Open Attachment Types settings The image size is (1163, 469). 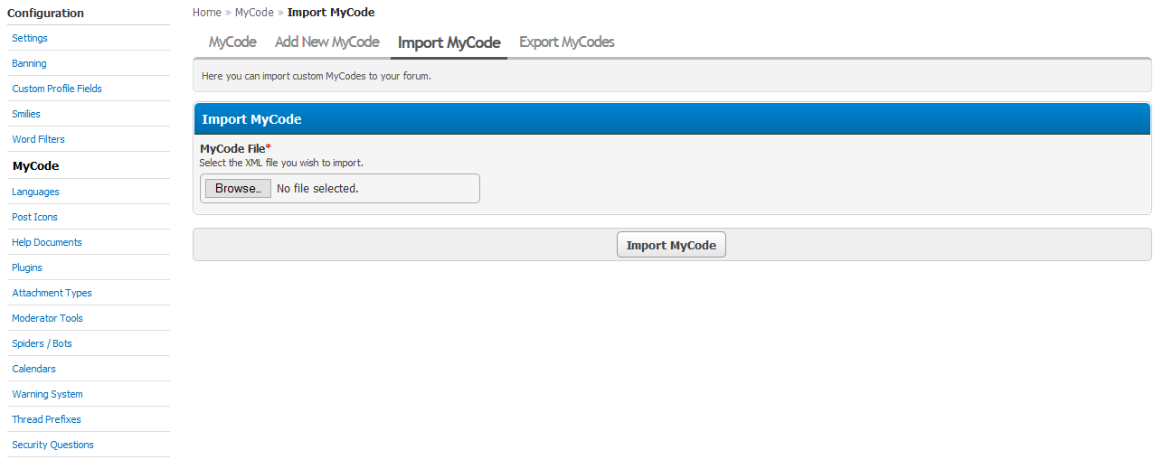[x=52, y=293]
